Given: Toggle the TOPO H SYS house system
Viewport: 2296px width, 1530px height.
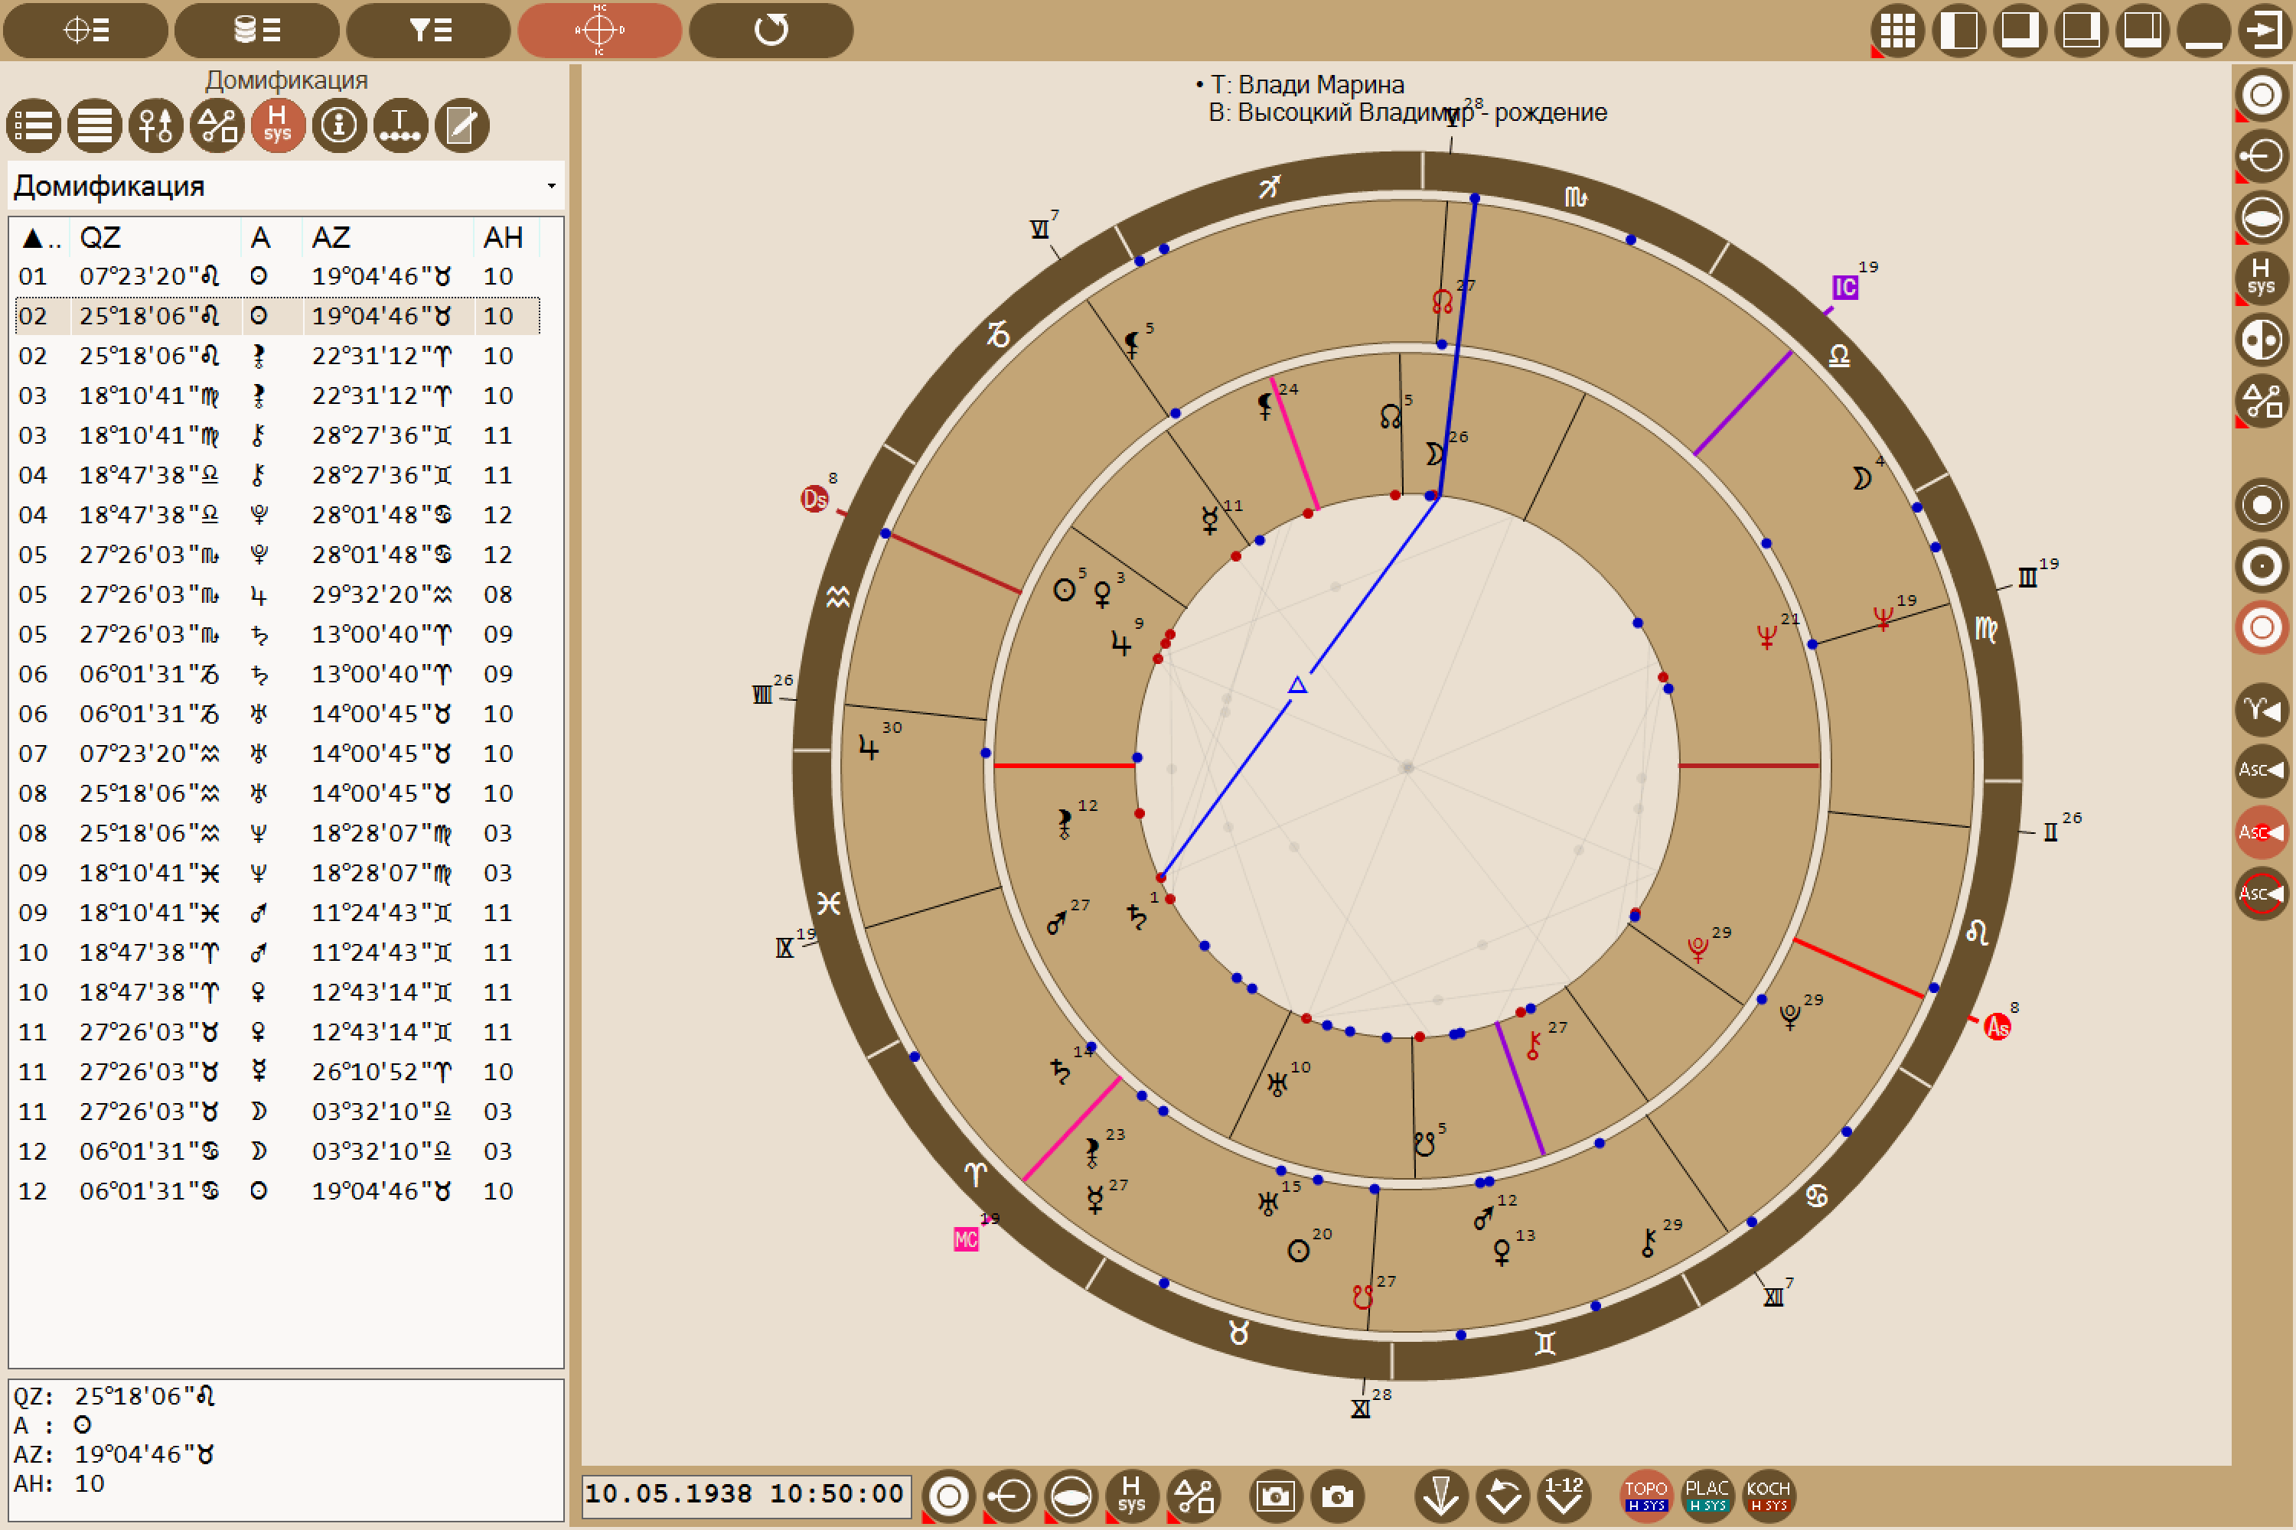Looking at the screenshot, I should tap(1646, 1496).
